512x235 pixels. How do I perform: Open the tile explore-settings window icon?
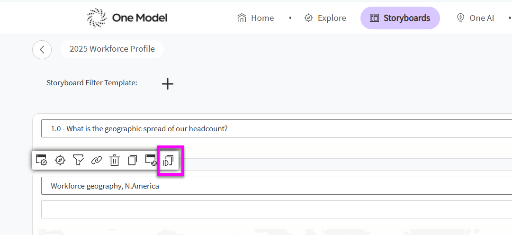point(42,160)
